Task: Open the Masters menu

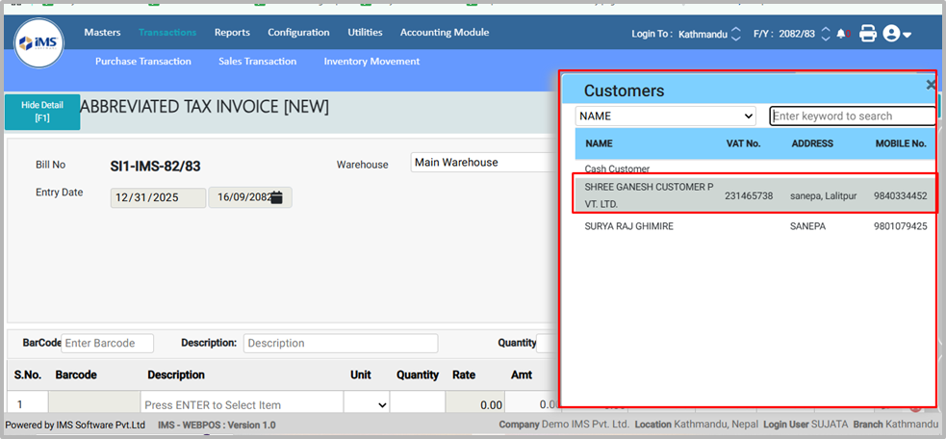Action: click(x=102, y=32)
